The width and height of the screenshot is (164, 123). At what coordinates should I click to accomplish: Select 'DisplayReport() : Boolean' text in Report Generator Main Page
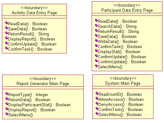click(x=32, y=110)
